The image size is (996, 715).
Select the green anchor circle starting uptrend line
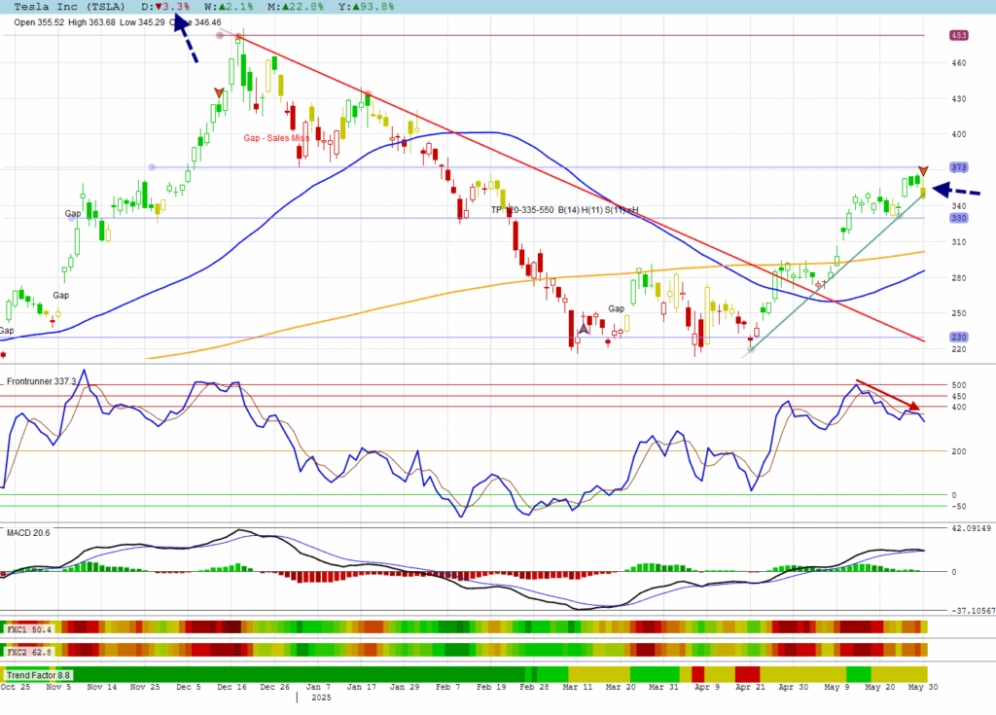(752, 349)
